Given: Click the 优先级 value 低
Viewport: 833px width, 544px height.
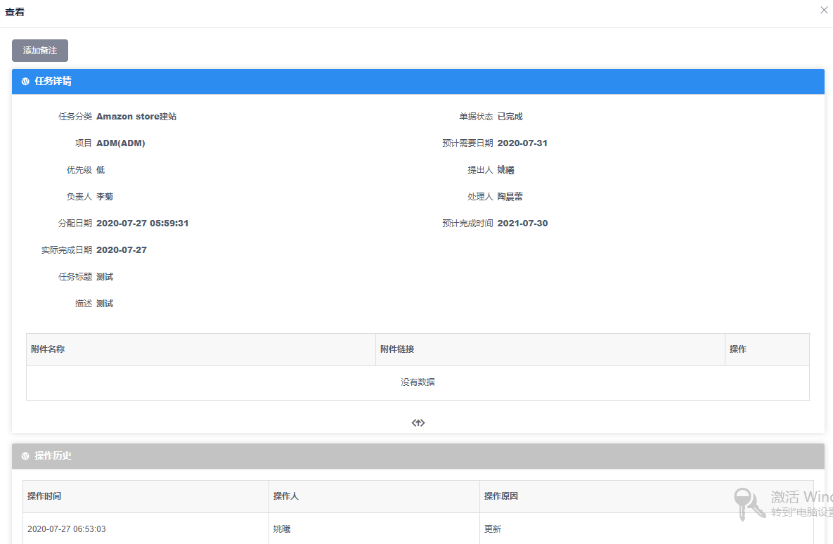Looking at the screenshot, I should click(101, 170).
